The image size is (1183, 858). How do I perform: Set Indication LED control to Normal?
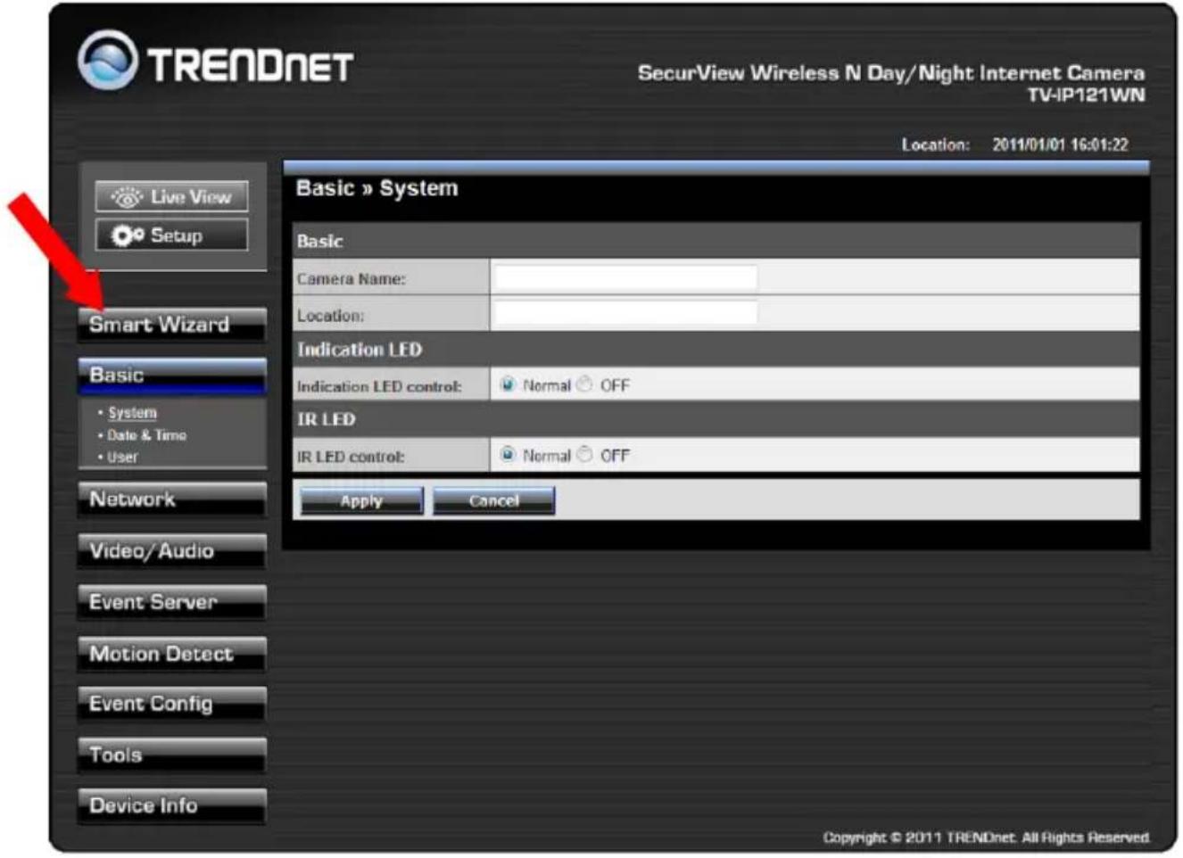(508, 384)
